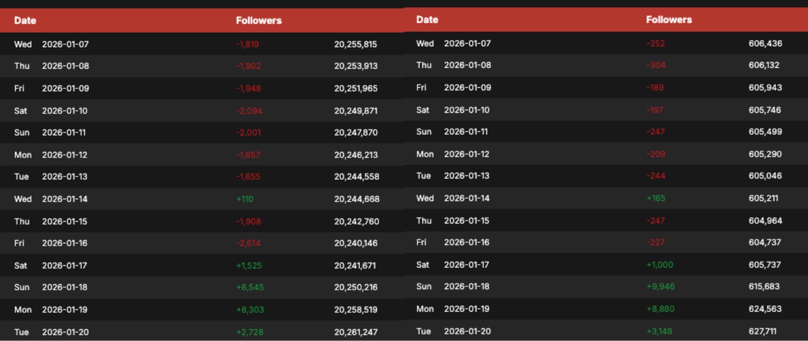Click the +2,728 daily change value
808x341 pixels.
(x=250, y=332)
